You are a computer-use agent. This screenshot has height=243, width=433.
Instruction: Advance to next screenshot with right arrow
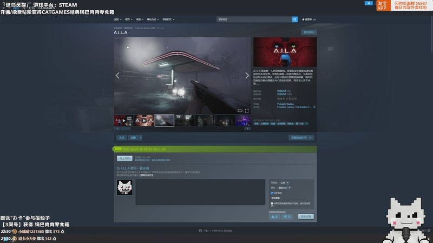click(x=247, y=76)
